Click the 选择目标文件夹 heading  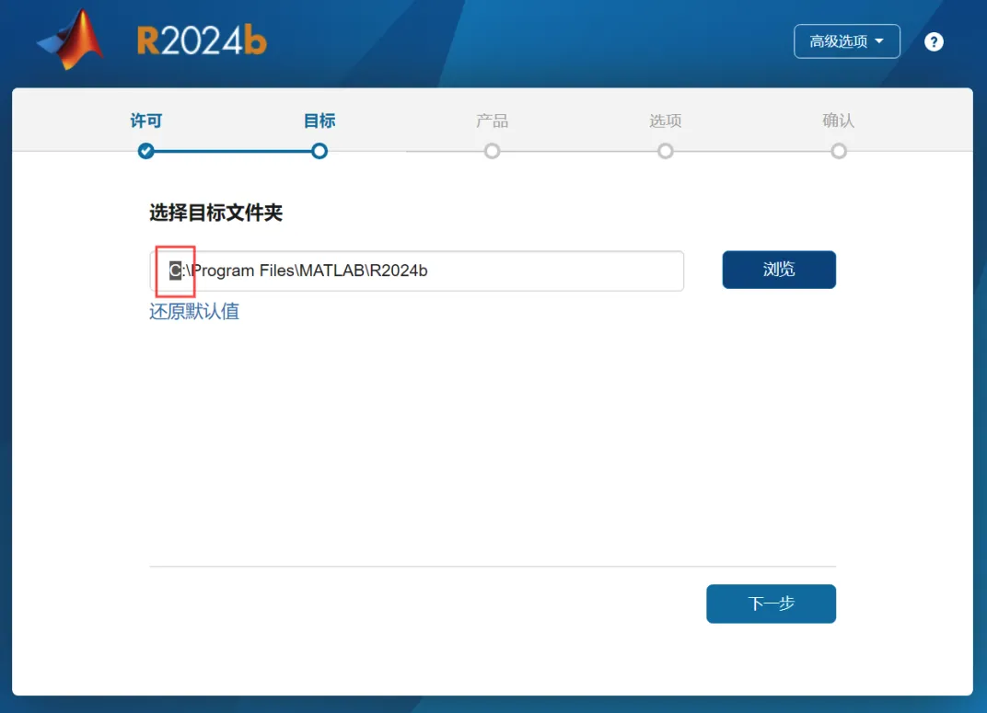[x=215, y=213]
